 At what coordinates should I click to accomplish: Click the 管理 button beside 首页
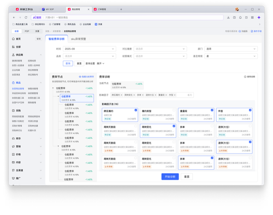click(39, 39)
